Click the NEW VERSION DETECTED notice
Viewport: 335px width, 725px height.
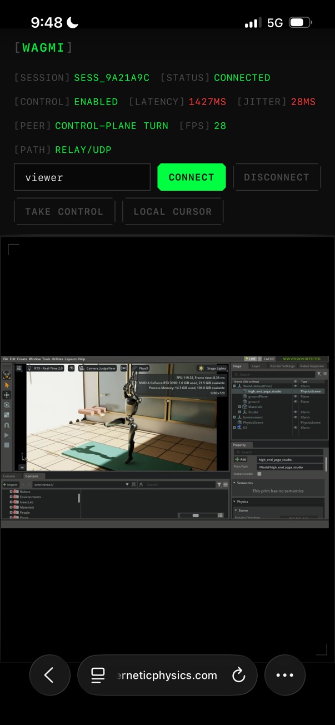tap(301, 359)
